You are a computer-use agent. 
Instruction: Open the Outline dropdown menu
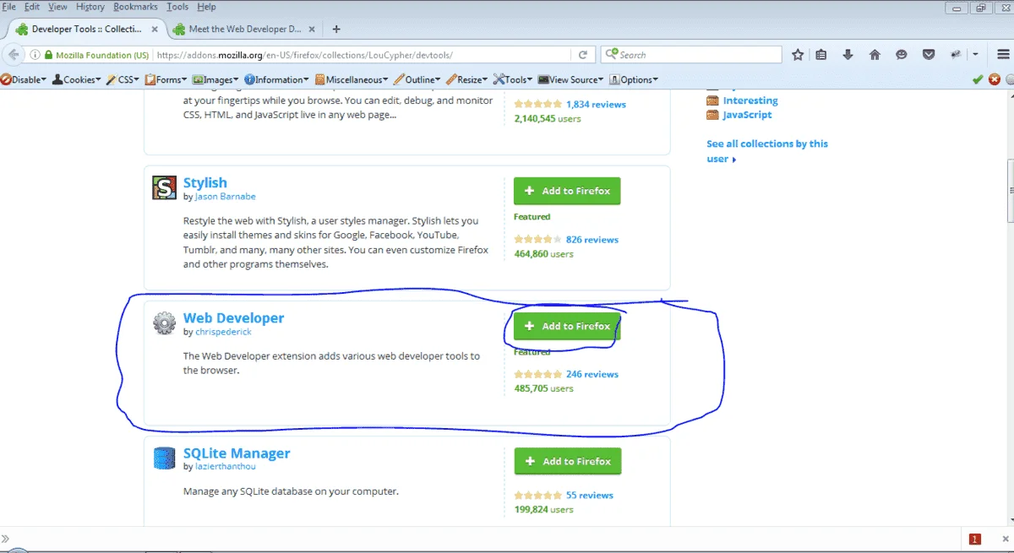pos(417,79)
